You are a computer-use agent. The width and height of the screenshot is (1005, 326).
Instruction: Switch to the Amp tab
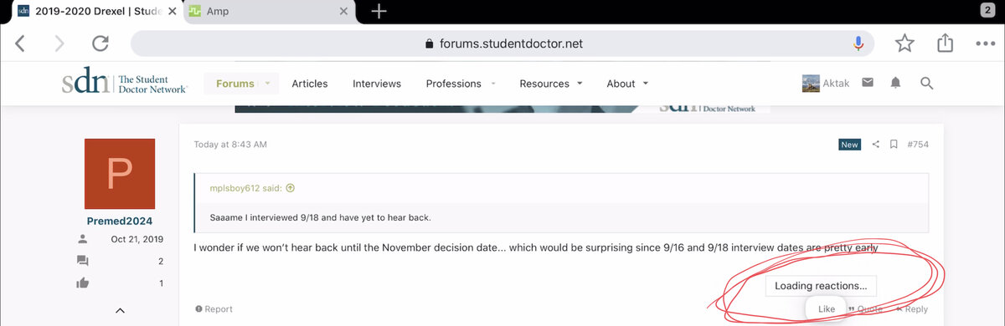point(260,11)
